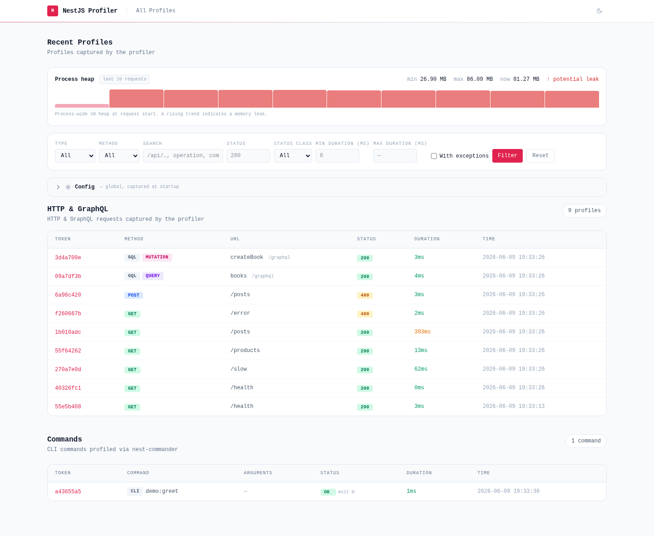Click the Filter button
This screenshot has height=536, width=654.
507,156
